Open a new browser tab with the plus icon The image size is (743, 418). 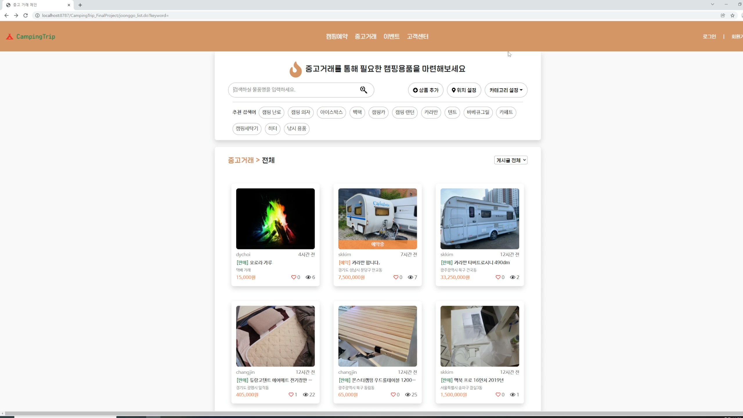[80, 5]
